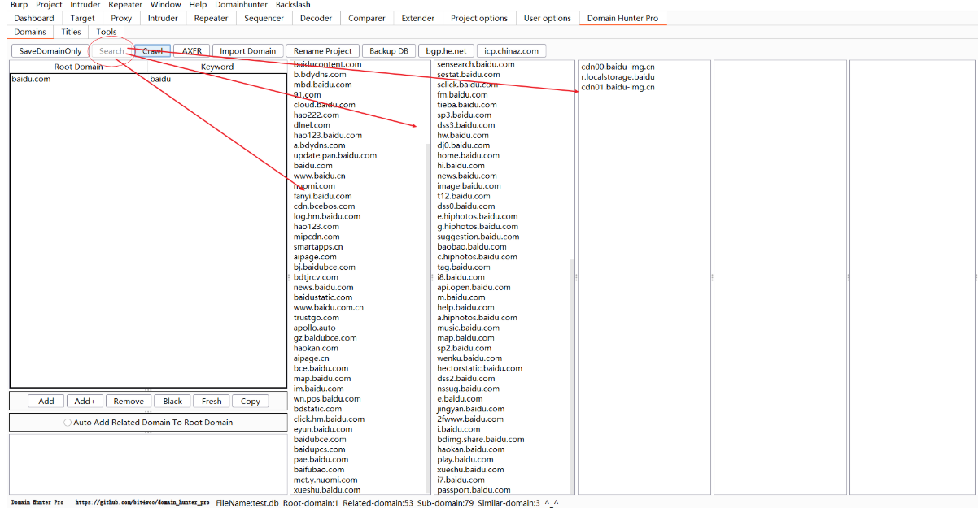Switch to the Titles sub-tab

(x=72, y=32)
